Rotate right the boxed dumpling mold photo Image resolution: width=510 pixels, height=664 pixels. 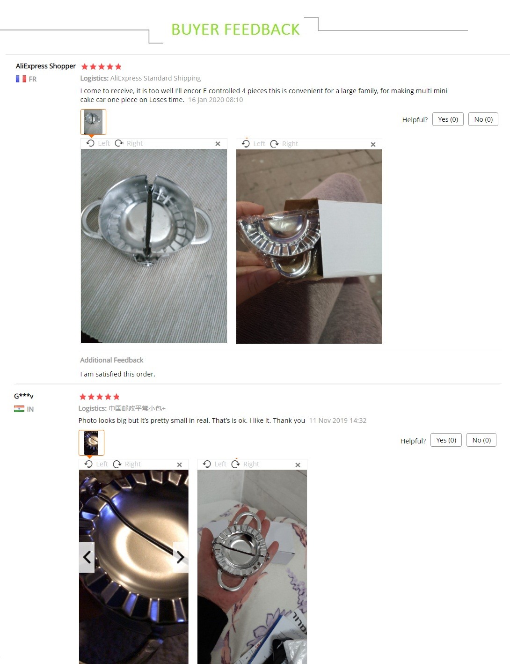pyautogui.click(x=284, y=144)
